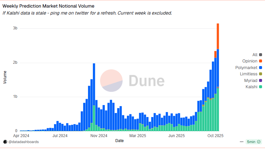Click the green checkmark status icon
265x149 pixels.
click(x=259, y=142)
